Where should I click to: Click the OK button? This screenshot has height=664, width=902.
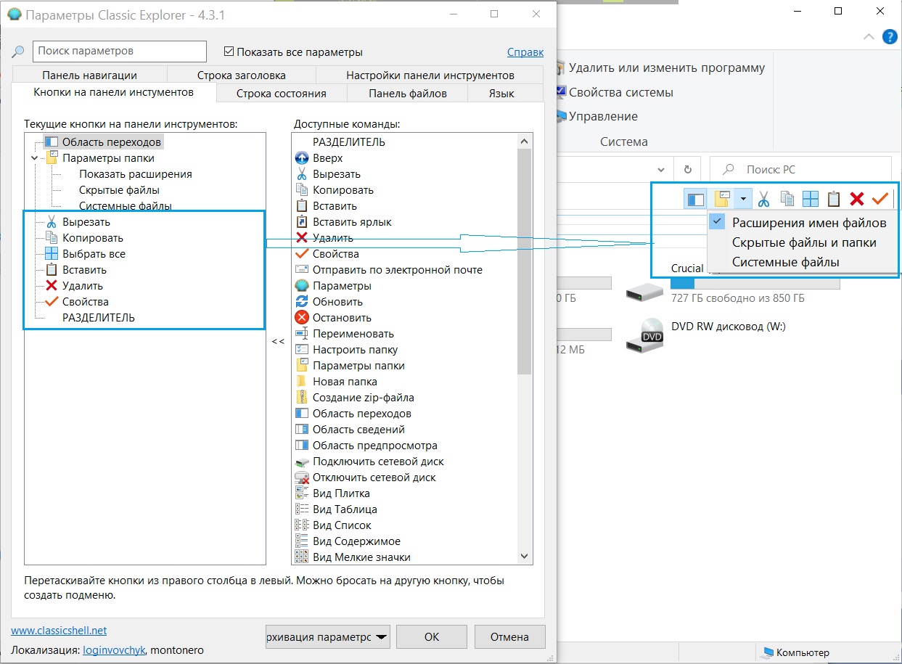tap(432, 637)
